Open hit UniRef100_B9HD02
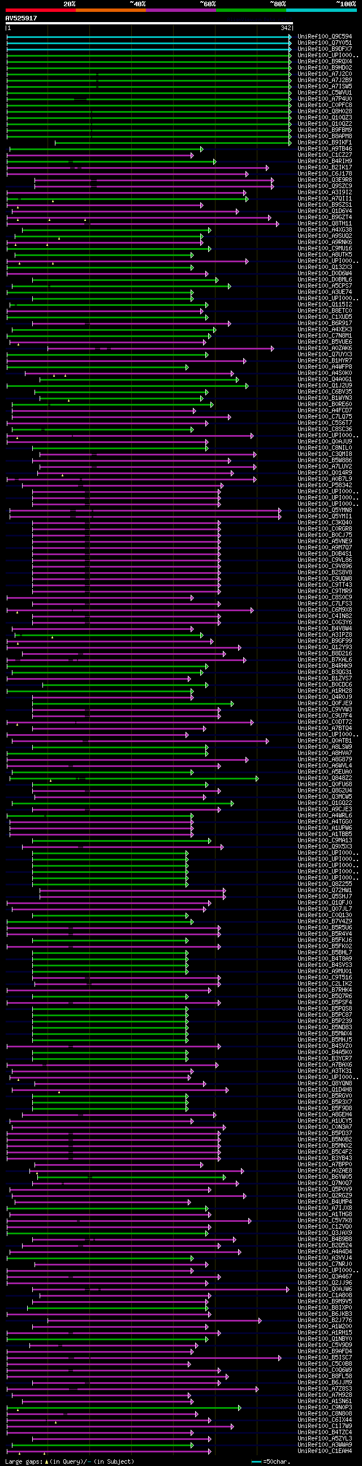 pyautogui.click(x=325, y=68)
